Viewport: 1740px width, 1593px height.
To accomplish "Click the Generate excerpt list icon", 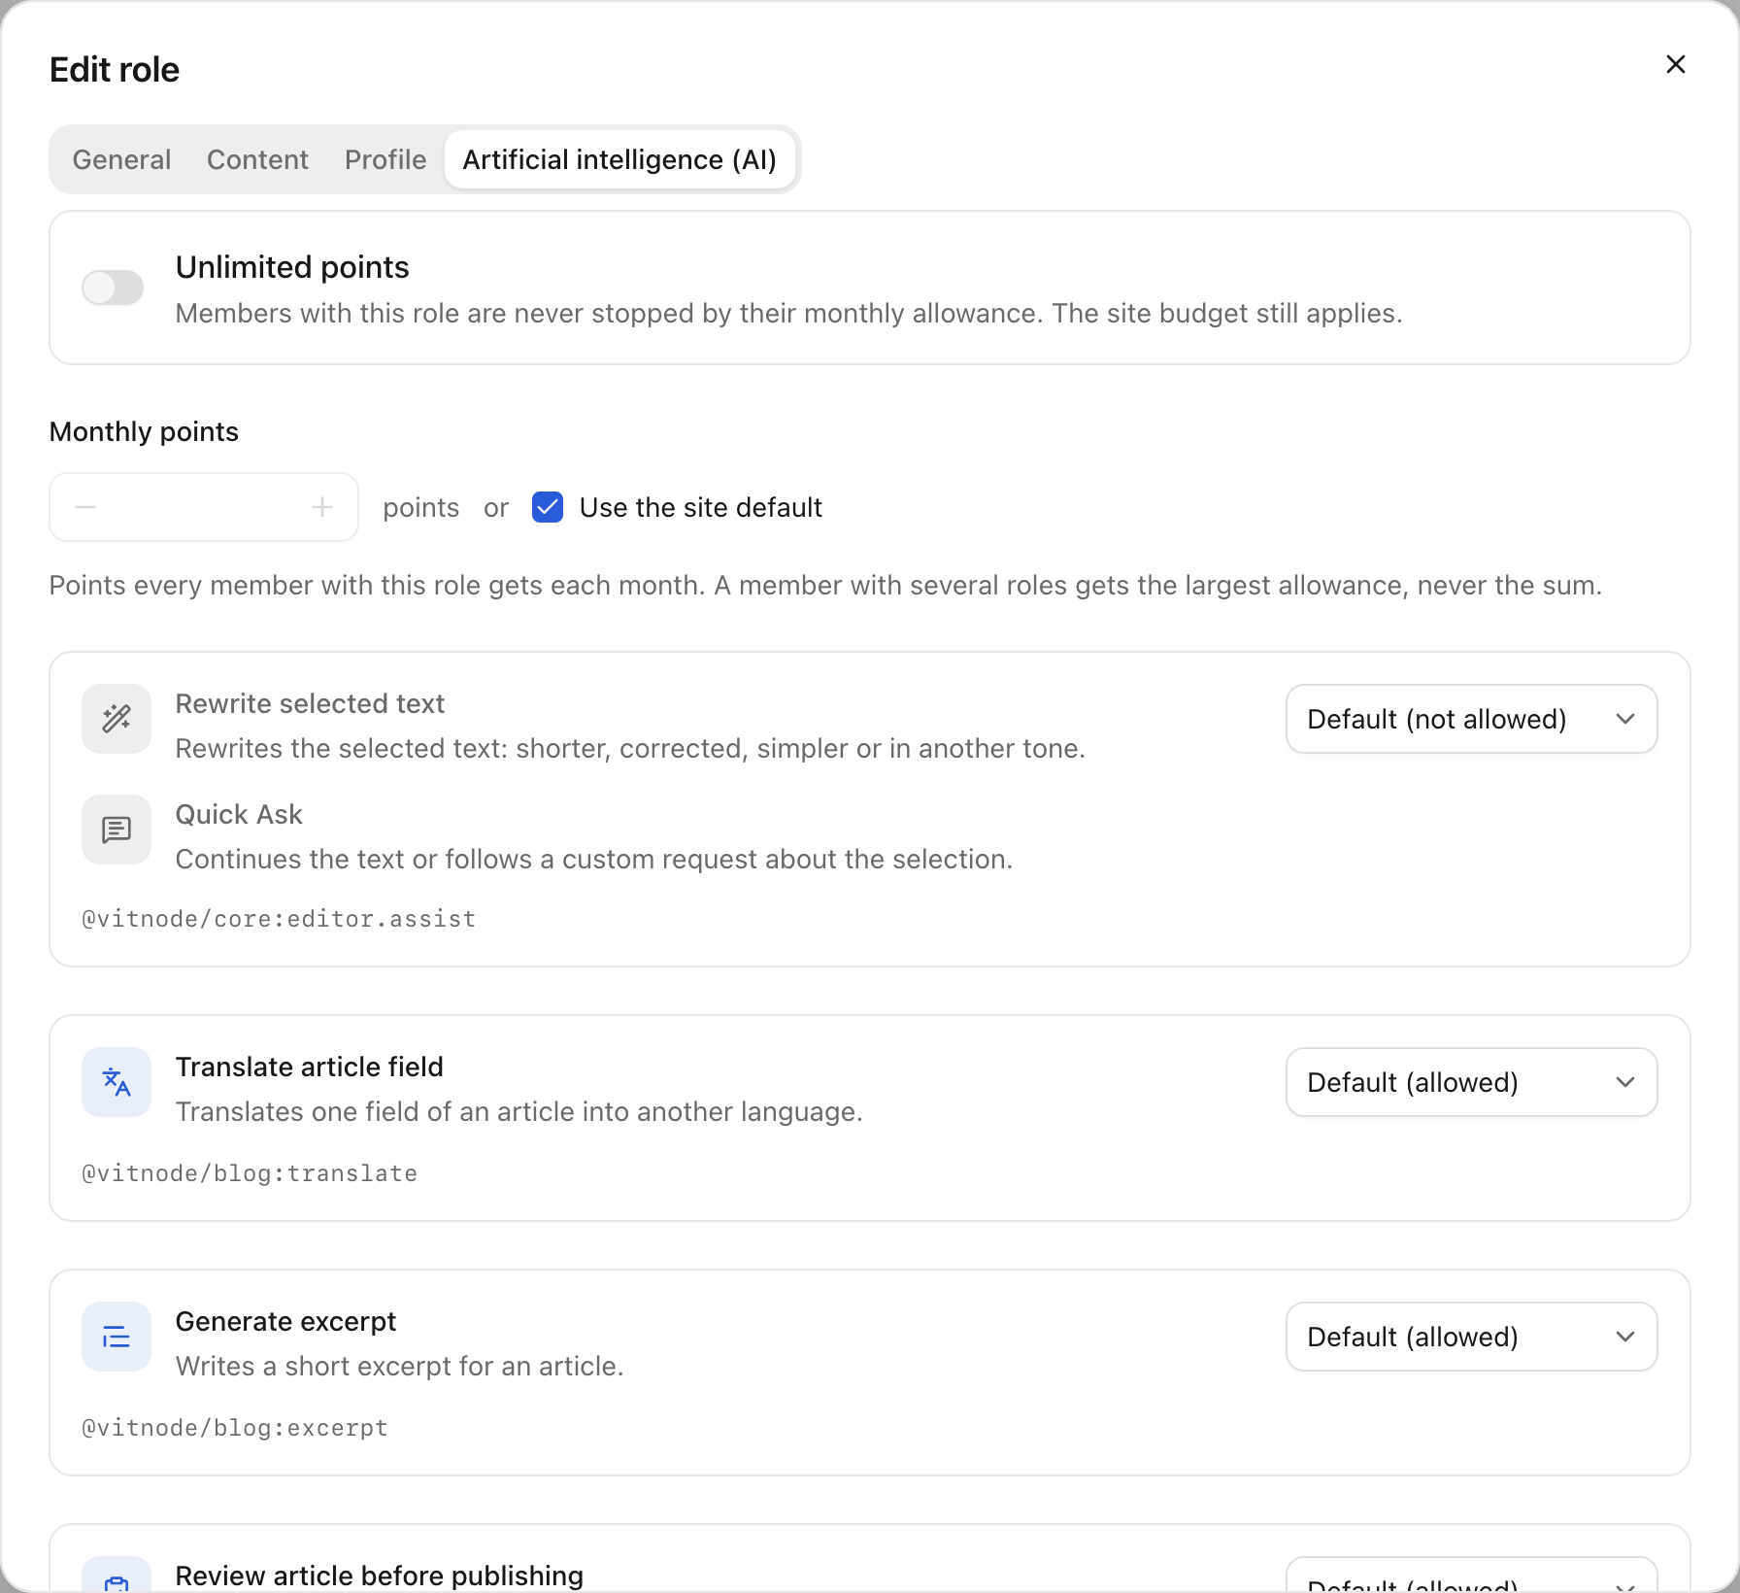I will tap(117, 1337).
